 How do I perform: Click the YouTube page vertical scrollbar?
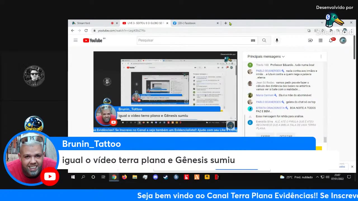pyautogui.click(x=354, y=47)
